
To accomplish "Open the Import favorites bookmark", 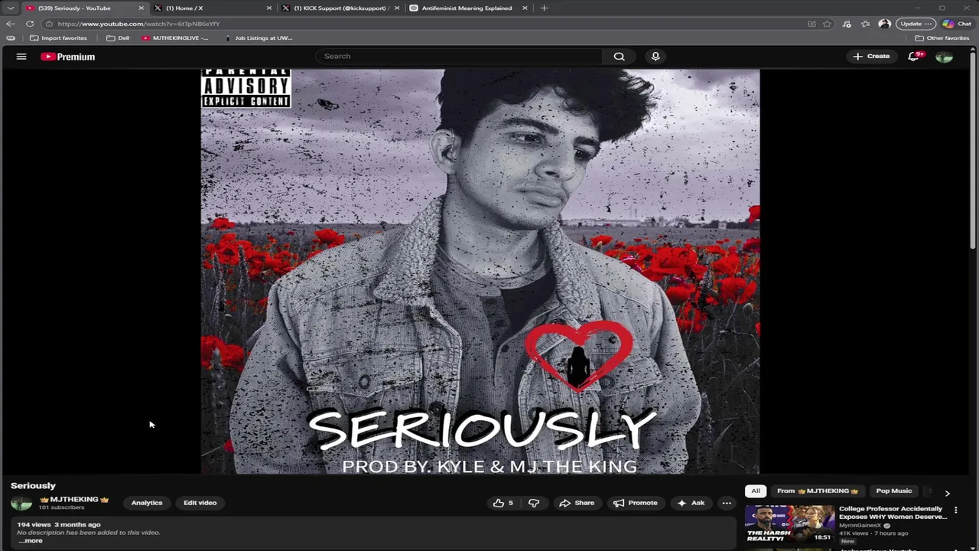I will pyautogui.click(x=58, y=37).
